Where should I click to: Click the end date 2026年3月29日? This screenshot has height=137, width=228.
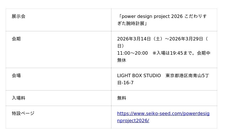186,39
